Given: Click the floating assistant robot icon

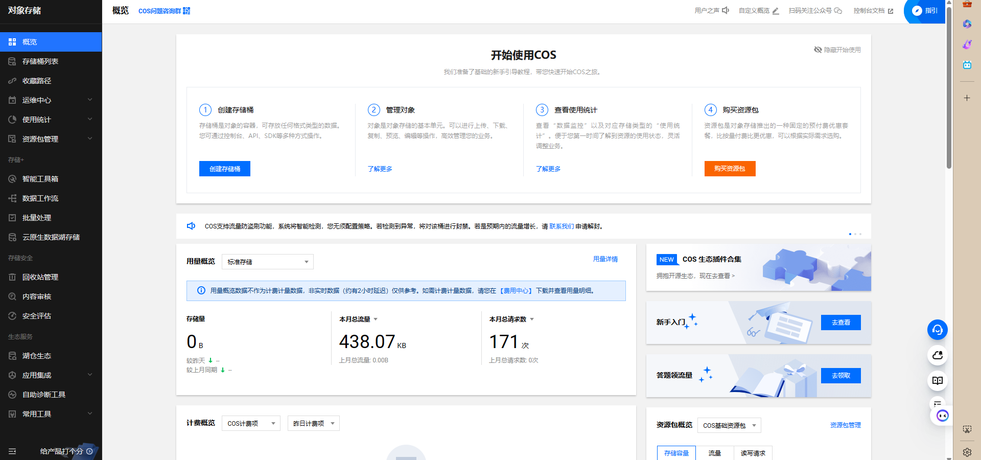Looking at the screenshot, I should point(942,416).
